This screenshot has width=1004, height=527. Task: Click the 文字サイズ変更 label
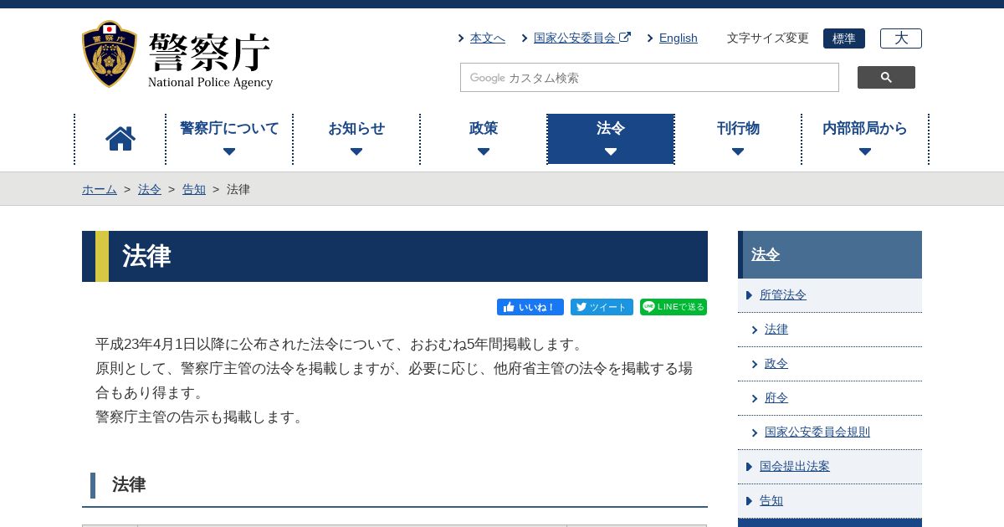pyautogui.click(x=768, y=38)
